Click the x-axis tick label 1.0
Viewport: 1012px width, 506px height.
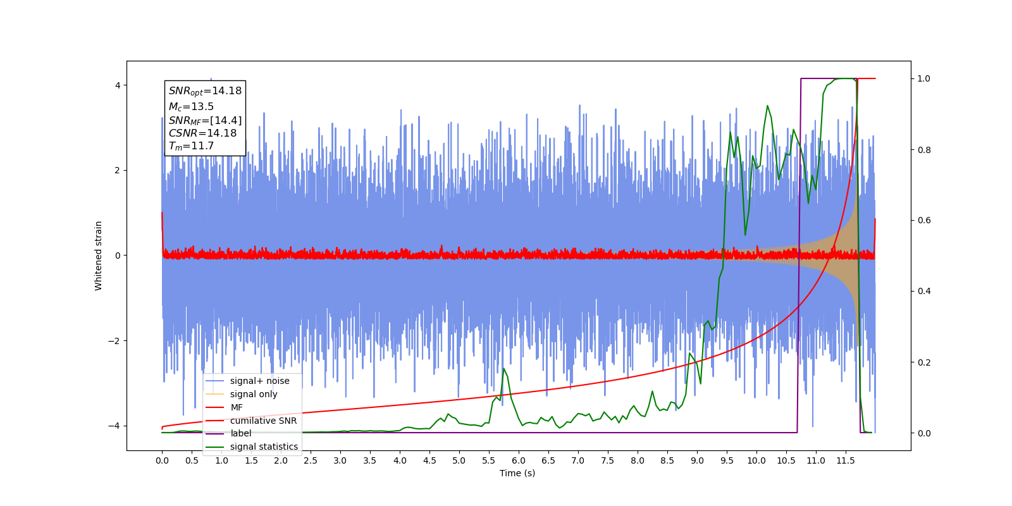[x=221, y=460]
